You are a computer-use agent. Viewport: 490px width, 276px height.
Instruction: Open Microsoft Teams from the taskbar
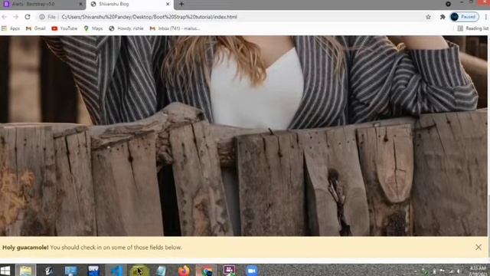(230, 271)
